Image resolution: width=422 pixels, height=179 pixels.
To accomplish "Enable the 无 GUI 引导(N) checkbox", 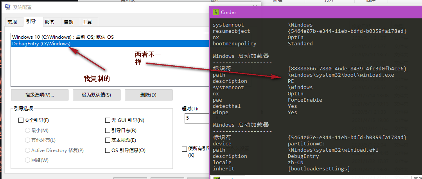I will 108,120.
